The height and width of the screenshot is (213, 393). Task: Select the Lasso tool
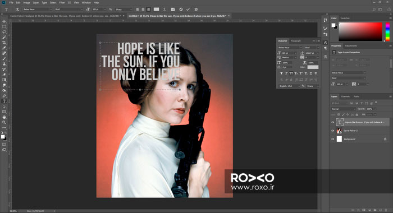[x=4, y=32]
